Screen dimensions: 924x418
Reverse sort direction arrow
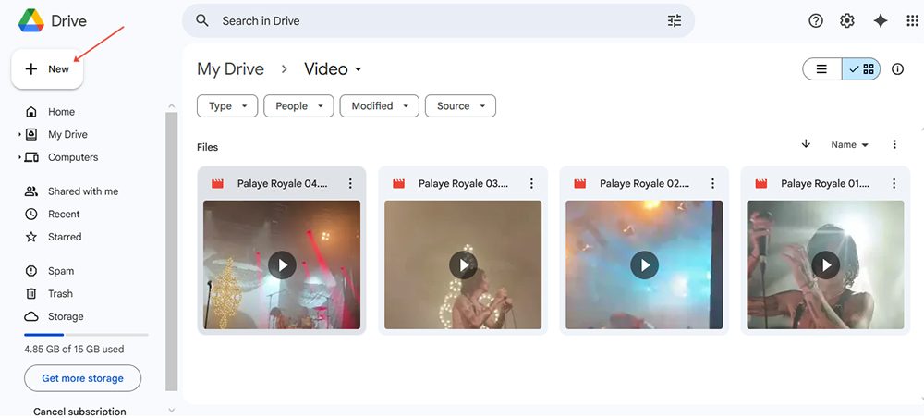pyautogui.click(x=806, y=144)
